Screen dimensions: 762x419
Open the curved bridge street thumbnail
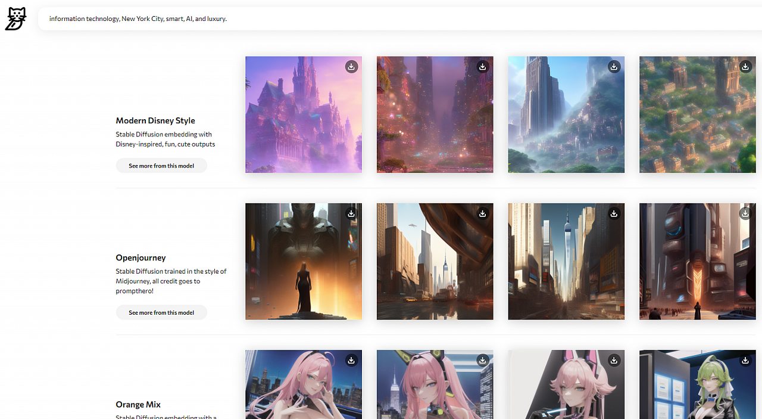(x=435, y=261)
